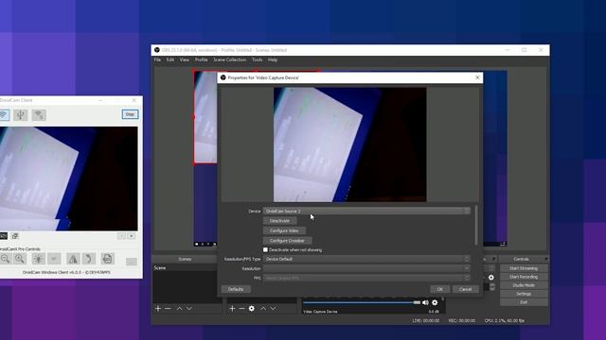Click Start Streaming in OBS Controls

pyautogui.click(x=524, y=268)
